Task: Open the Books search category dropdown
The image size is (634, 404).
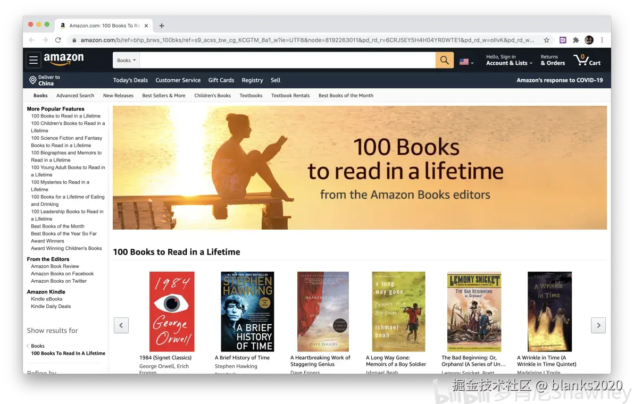Action: [x=126, y=60]
